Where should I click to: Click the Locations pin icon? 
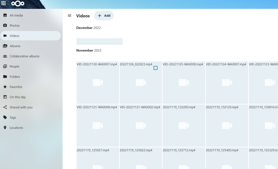click(x=5, y=128)
